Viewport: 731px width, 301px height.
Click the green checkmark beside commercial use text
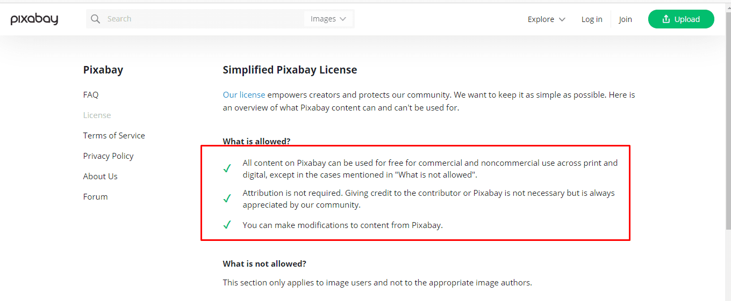tap(227, 168)
